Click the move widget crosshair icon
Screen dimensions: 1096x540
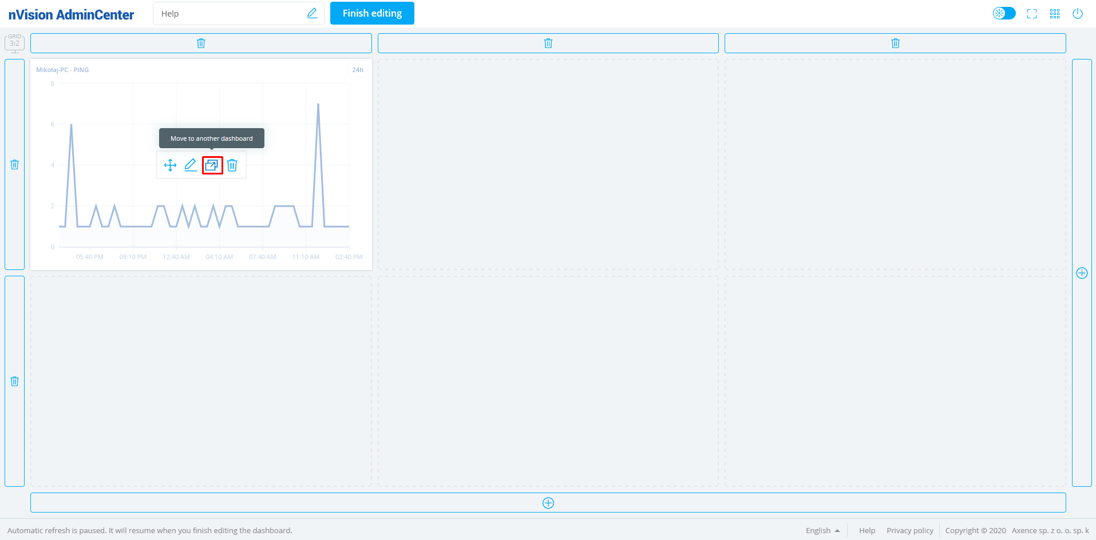170,165
